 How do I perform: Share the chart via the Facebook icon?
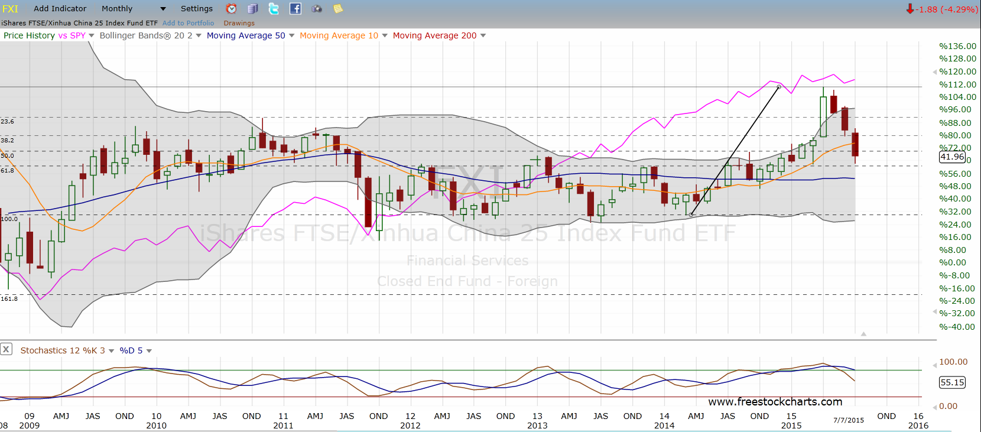point(295,9)
